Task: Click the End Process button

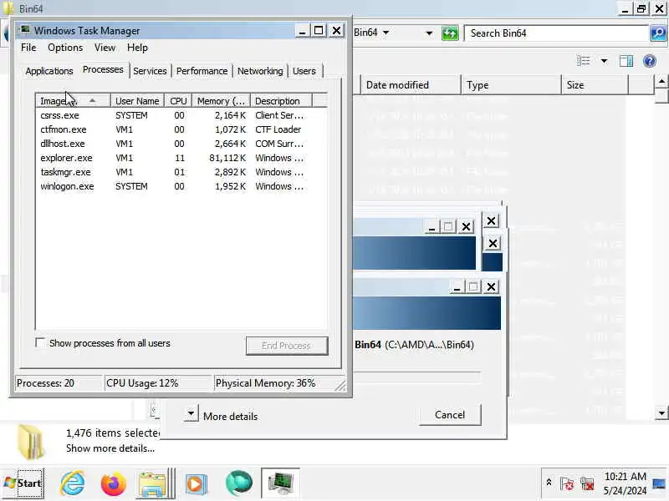Action: [287, 346]
